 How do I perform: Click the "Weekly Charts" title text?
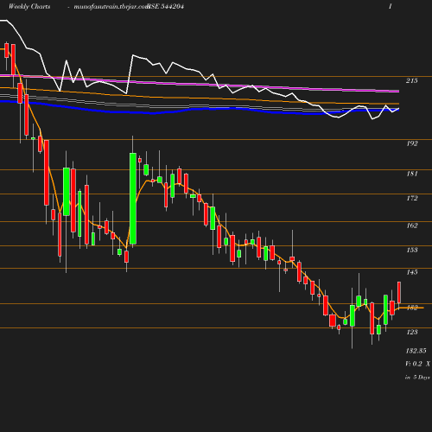(29, 6)
